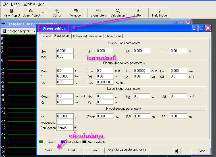The image size is (216, 157).
Task: Click the Qes input field
Action: click(65, 51)
